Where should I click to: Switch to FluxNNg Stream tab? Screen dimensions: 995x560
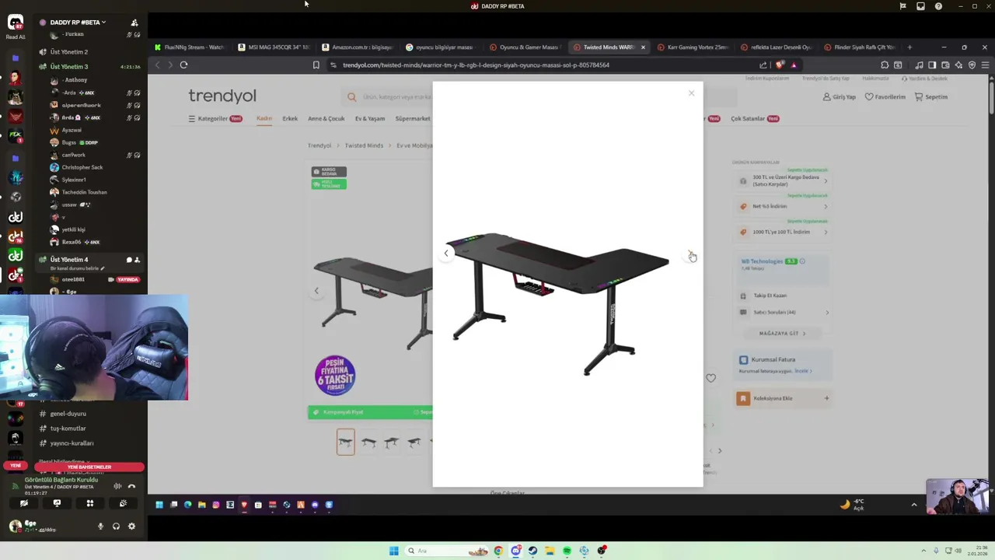tap(190, 47)
